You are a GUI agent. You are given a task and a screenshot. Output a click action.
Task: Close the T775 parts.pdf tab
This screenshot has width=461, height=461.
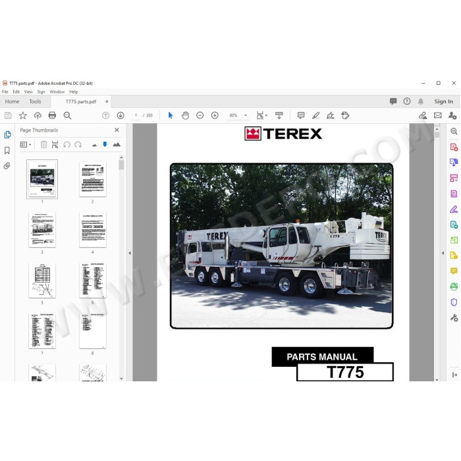pyautogui.click(x=107, y=101)
